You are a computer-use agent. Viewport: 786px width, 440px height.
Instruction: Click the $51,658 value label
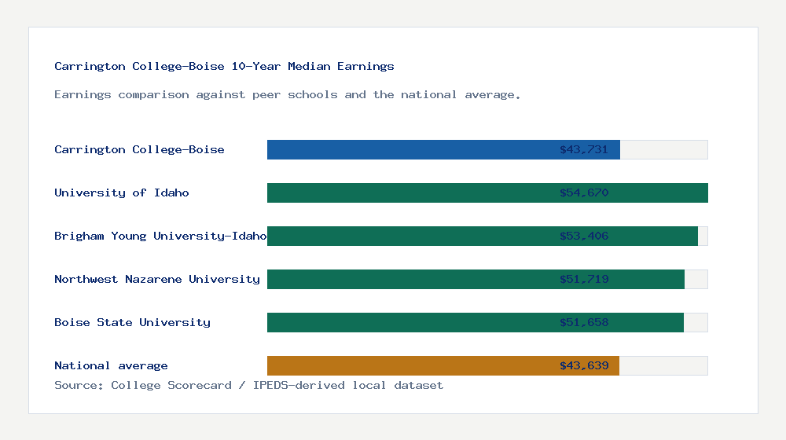[x=584, y=322]
